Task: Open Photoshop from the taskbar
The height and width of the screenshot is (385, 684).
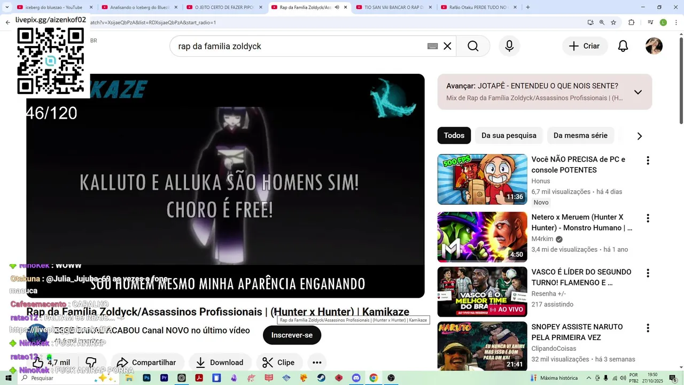Action: tap(146, 378)
